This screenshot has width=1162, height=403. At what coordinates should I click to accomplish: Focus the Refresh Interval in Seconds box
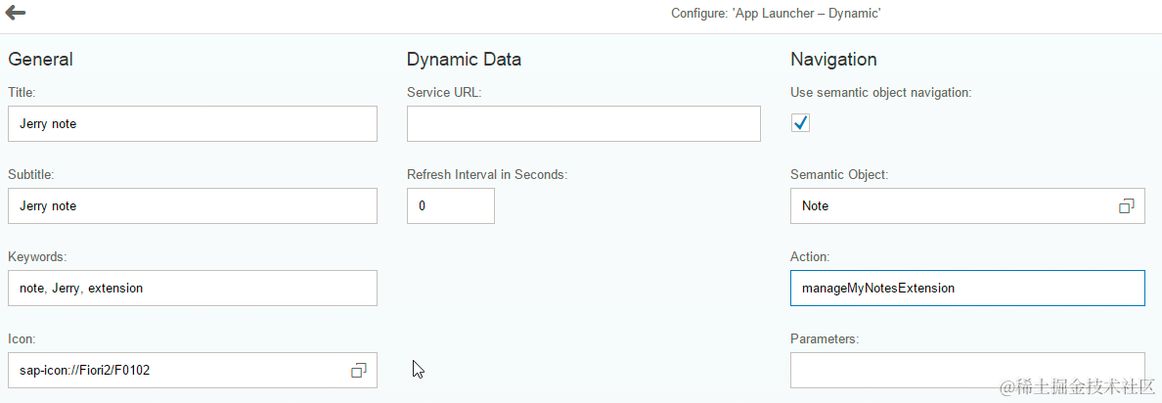(450, 206)
